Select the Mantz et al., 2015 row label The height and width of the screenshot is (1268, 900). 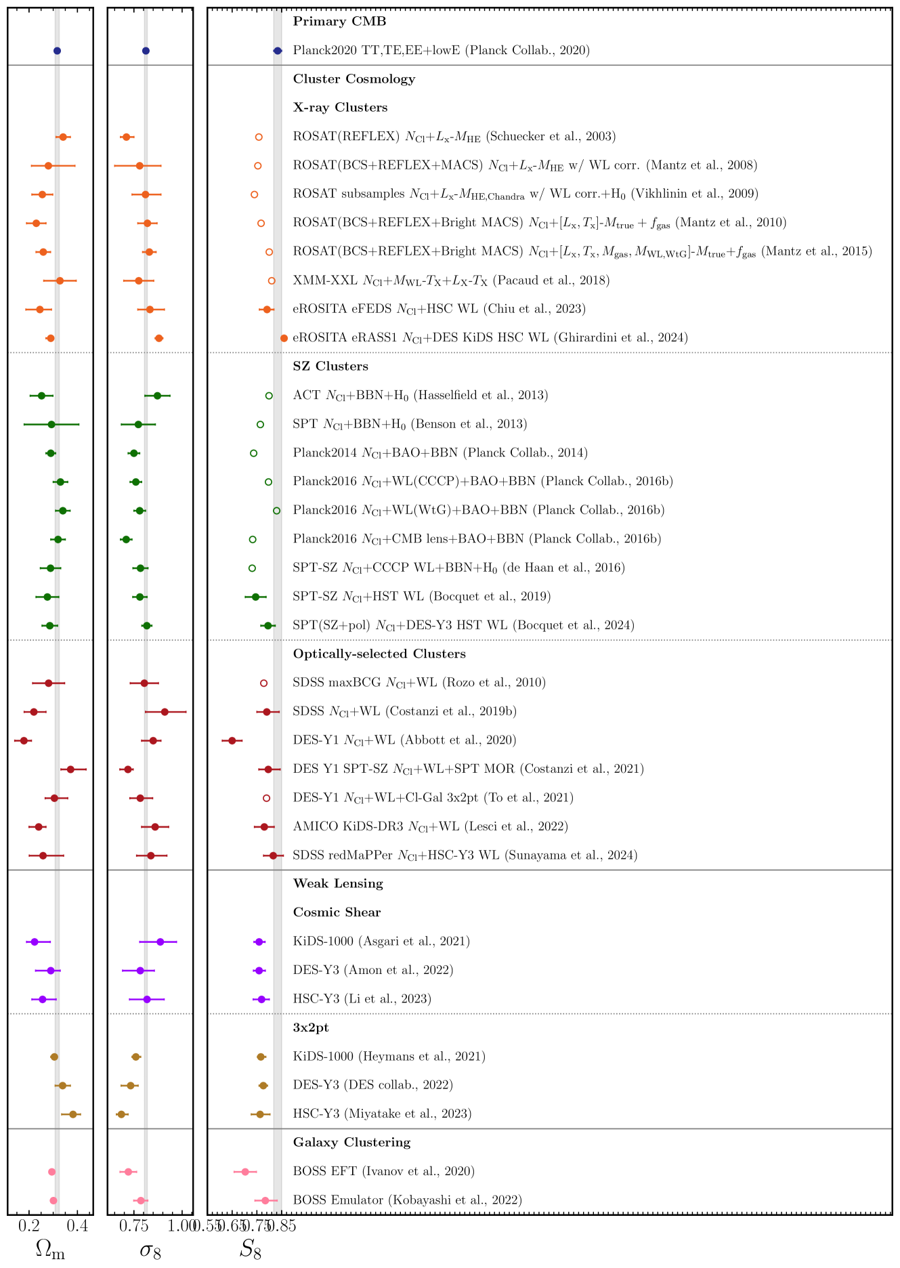[x=582, y=252]
